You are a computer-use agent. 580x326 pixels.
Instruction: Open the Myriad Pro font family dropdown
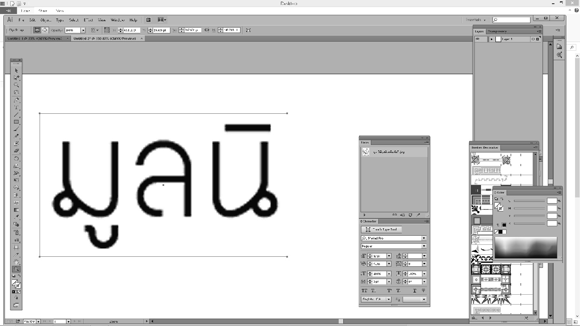(x=424, y=238)
